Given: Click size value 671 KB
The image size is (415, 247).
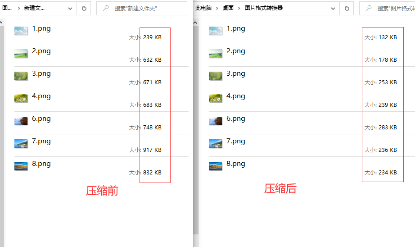Looking at the screenshot, I should pos(153,82).
